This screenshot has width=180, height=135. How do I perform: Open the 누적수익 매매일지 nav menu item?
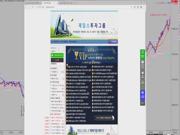(64, 41)
